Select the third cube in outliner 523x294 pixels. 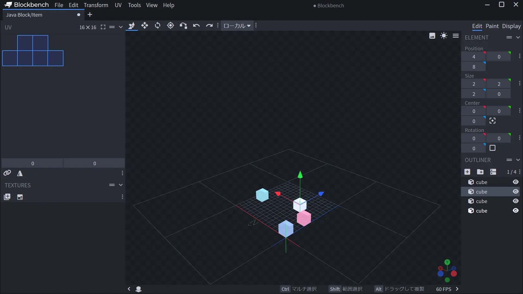coord(481,201)
